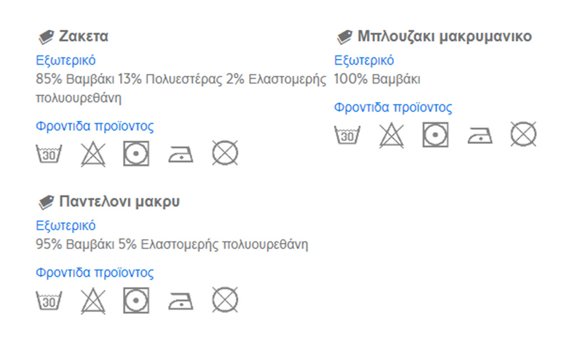The width and height of the screenshot is (561, 338).
Task: Open the Εξωτερικό link under Ζακετα
Action: tap(66, 60)
